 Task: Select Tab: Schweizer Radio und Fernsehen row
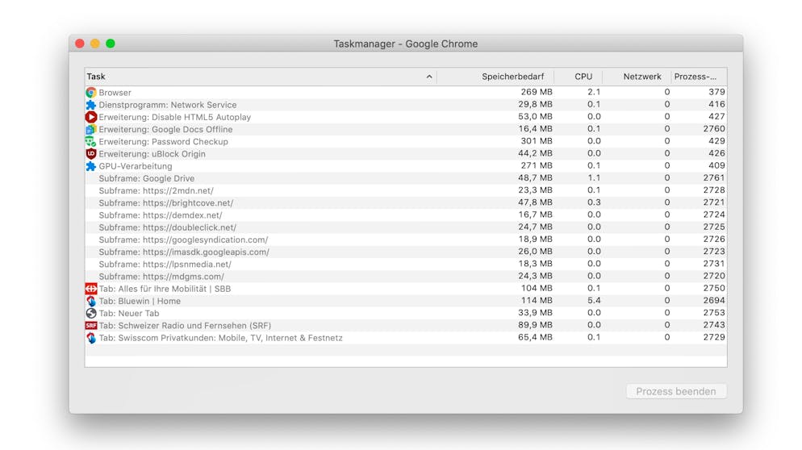(x=406, y=326)
